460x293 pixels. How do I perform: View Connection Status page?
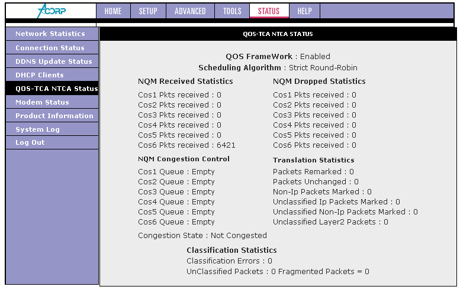click(52, 48)
